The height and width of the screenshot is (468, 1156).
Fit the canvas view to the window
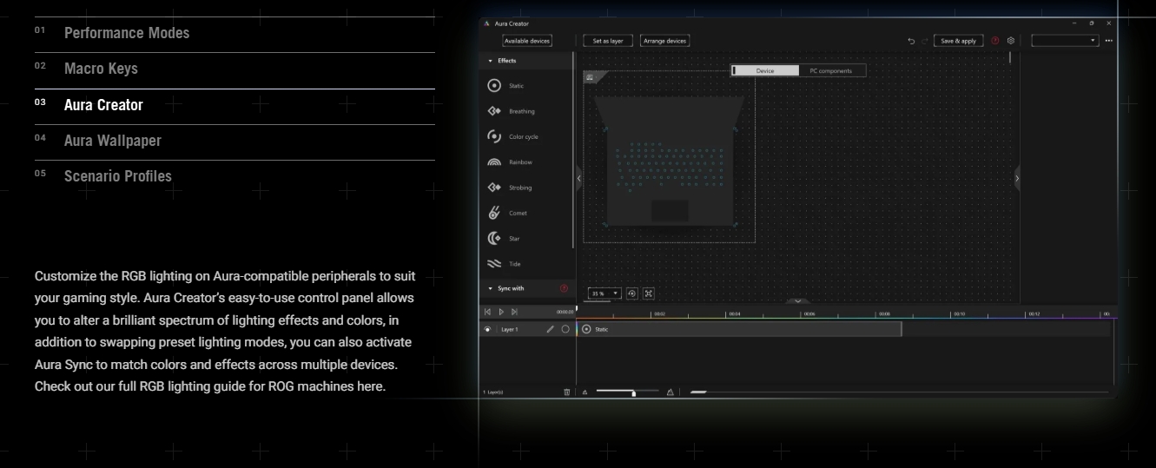[648, 293]
